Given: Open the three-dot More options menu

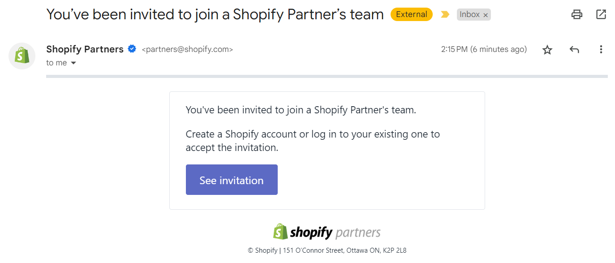Looking at the screenshot, I should point(601,50).
